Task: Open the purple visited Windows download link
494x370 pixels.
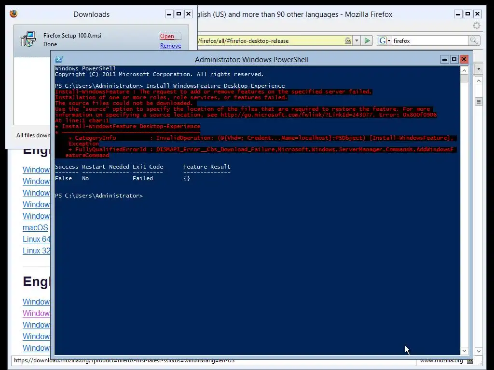Action: [x=36, y=313]
